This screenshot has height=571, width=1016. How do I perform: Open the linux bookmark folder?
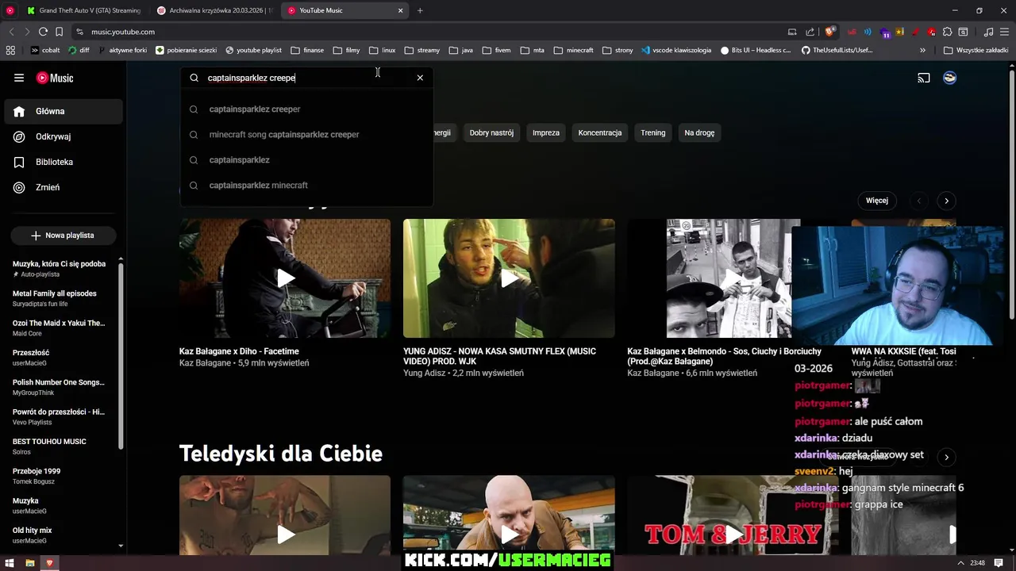click(383, 50)
